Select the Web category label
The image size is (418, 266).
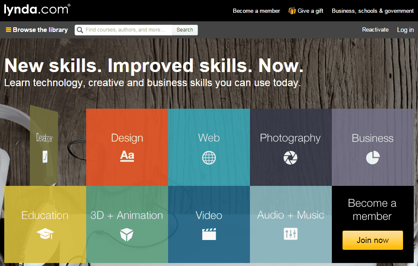pyautogui.click(x=209, y=138)
